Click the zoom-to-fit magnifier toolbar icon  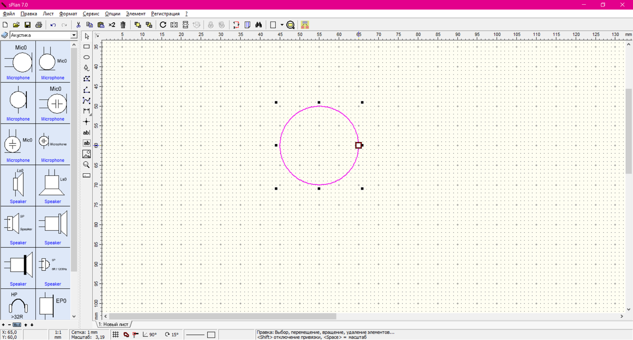pos(290,25)
